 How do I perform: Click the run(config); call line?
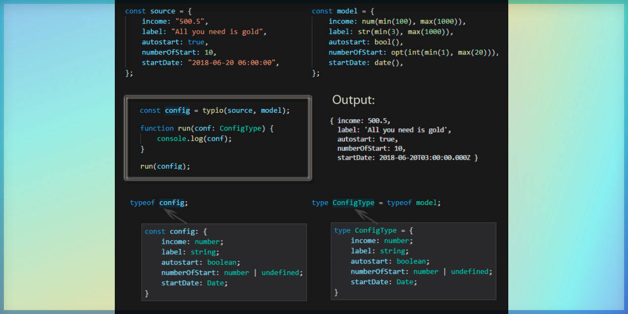tap(165, 166)
